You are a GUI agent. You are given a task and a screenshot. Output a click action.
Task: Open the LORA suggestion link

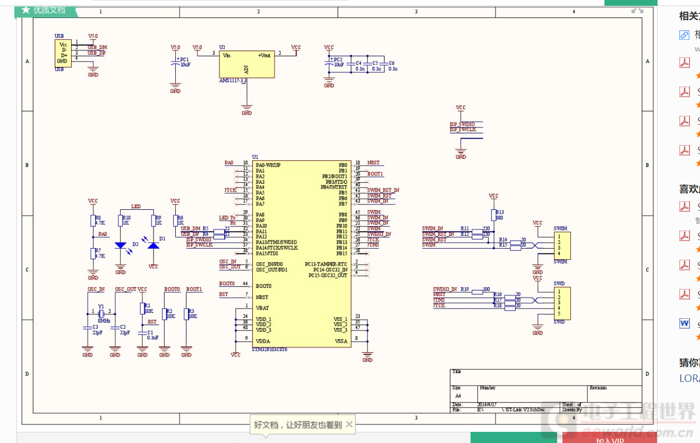click(689, 378)
